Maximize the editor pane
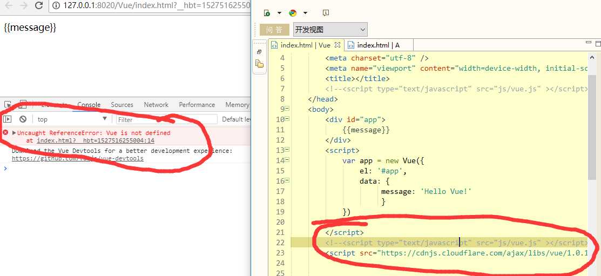This screenshot has width=601, height=276. coord(599,43)
